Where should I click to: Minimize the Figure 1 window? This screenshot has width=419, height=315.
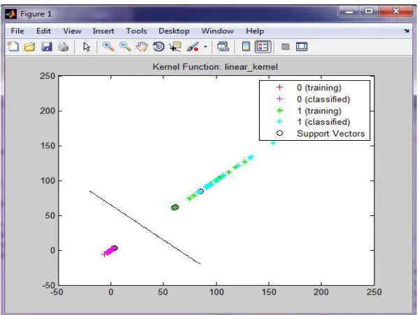point(349,11)
